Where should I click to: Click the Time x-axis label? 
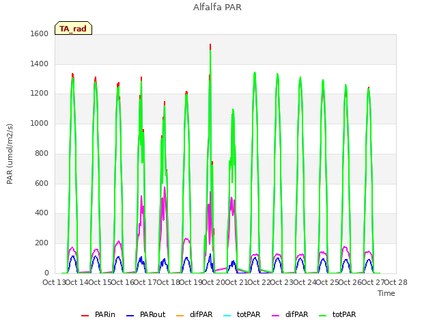click(x=386, y=293)
